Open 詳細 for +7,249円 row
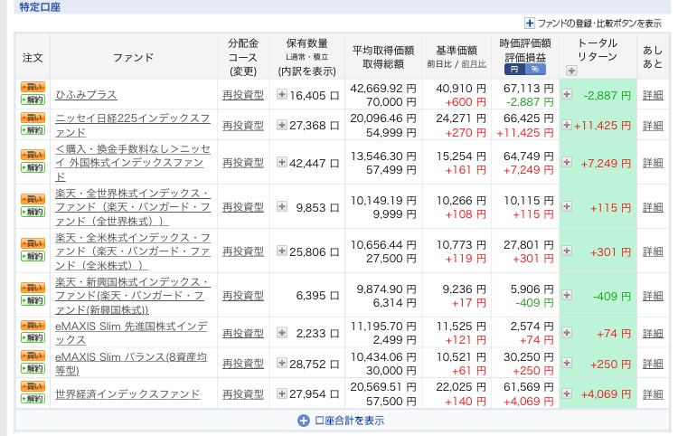The height and width of the screenshot is (436, 678). (x=653, y=163)
